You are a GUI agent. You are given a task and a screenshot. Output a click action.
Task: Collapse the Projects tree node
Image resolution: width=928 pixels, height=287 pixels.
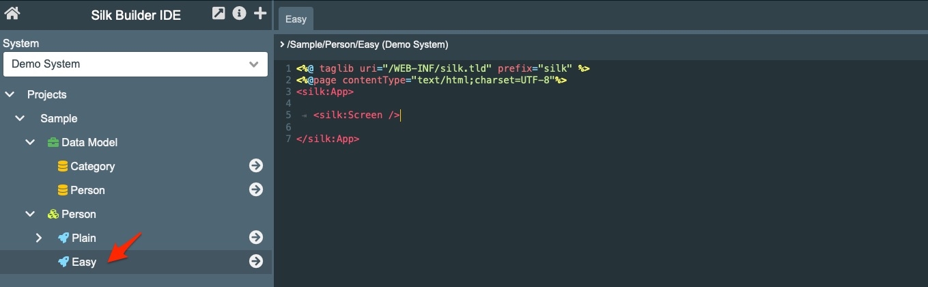[x=10, y=94]
